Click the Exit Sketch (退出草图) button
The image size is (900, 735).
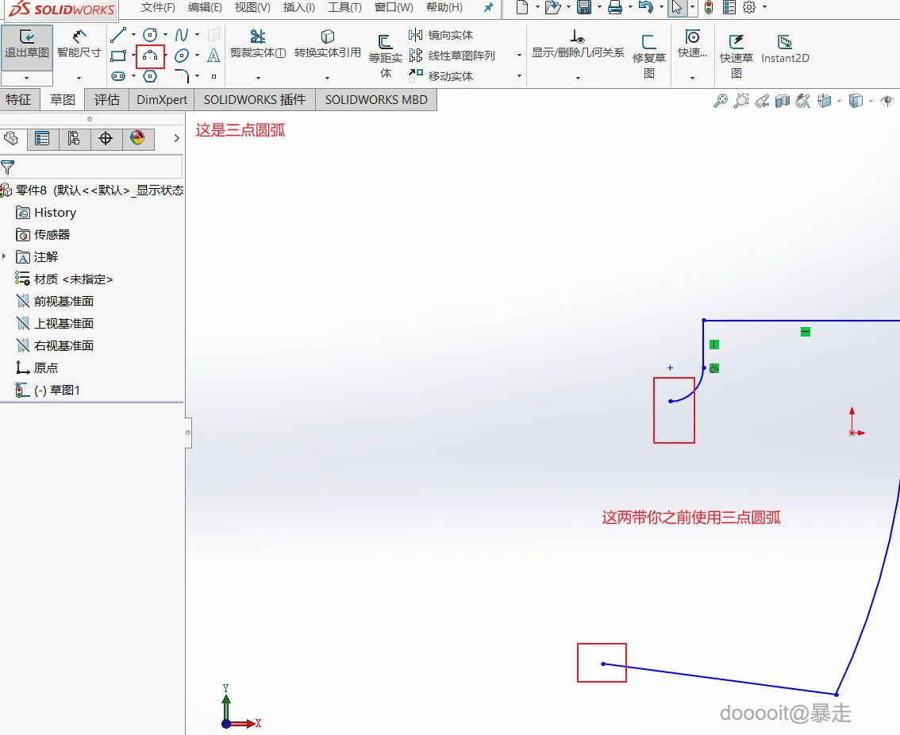click(27, 44)
